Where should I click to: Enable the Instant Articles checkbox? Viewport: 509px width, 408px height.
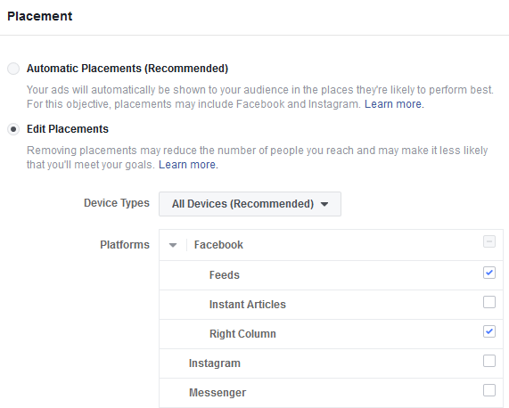489,302
